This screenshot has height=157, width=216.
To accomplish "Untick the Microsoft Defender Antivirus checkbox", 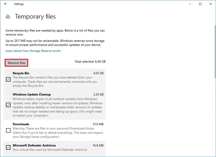I will (x=8, y=147).
